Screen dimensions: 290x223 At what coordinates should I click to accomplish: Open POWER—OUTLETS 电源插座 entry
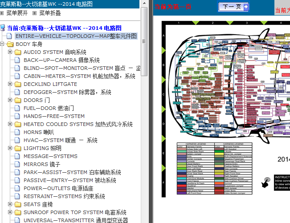pos(58,188)
